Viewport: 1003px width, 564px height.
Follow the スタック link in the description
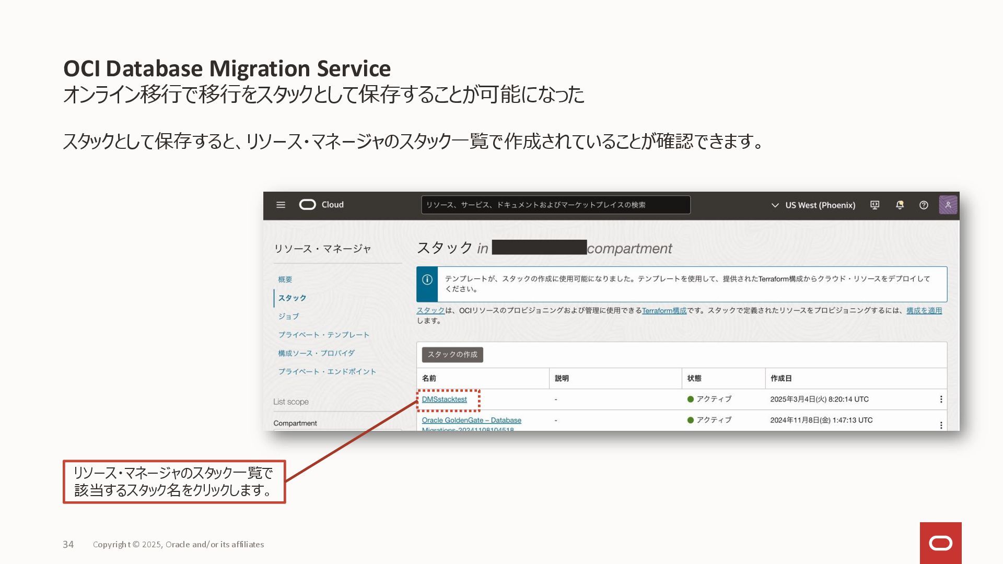click(430, 310)
